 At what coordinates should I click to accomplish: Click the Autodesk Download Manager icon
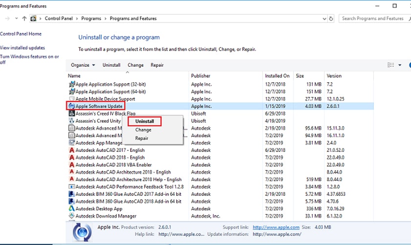coord(71,216)
